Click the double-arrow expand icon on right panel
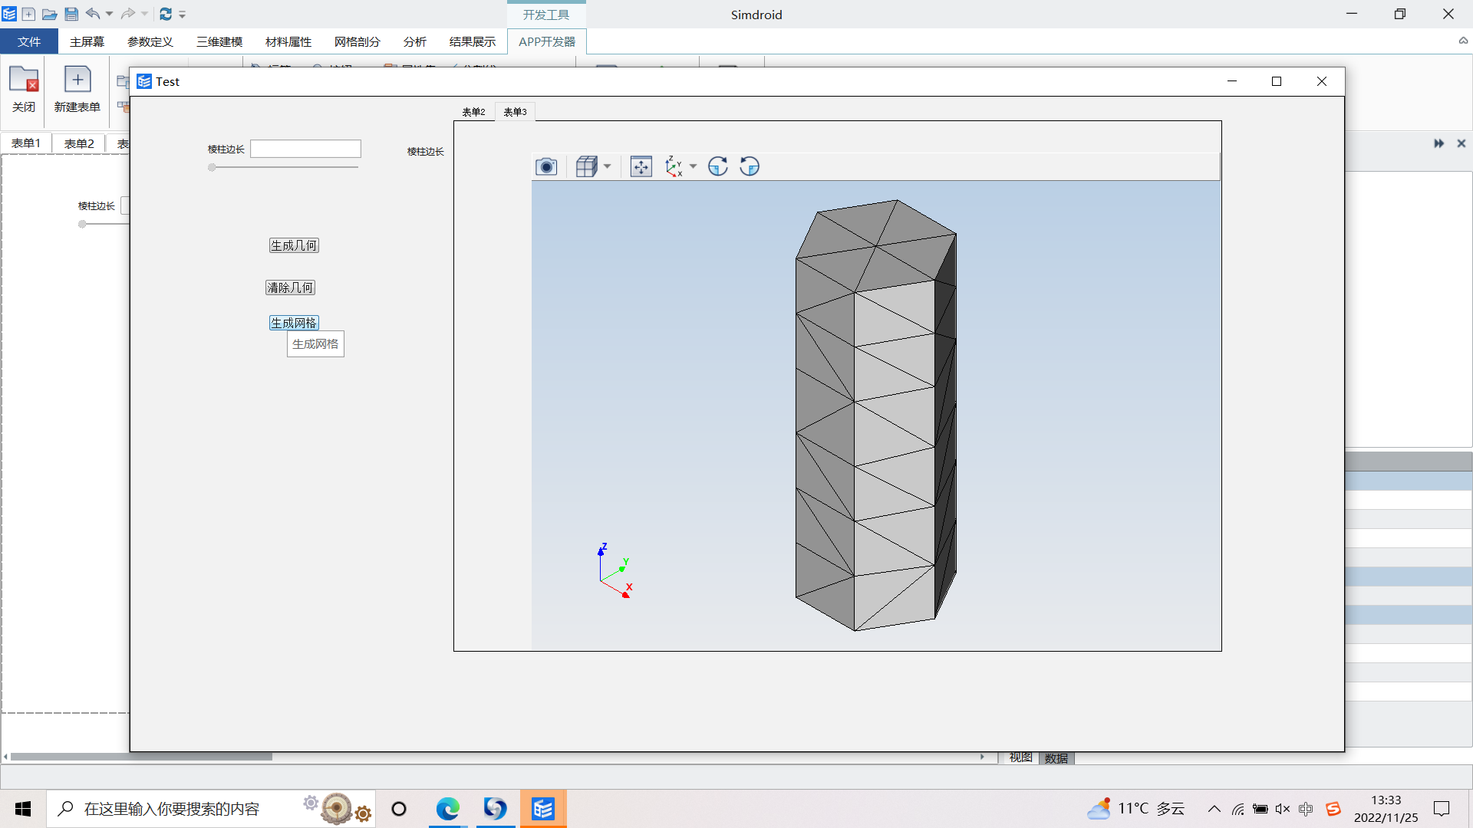 coord(1438,143)
